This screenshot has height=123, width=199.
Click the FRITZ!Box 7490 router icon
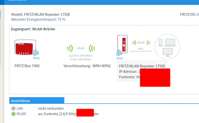tap(25, 47)
